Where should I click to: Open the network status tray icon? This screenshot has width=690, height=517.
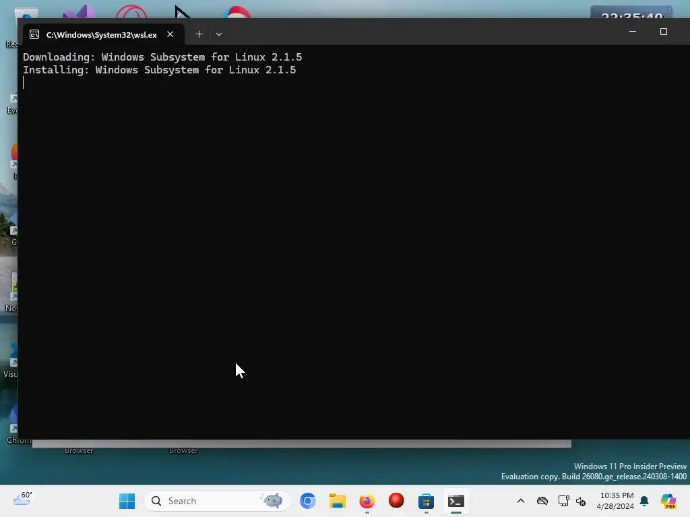click(x=563, y=501)
